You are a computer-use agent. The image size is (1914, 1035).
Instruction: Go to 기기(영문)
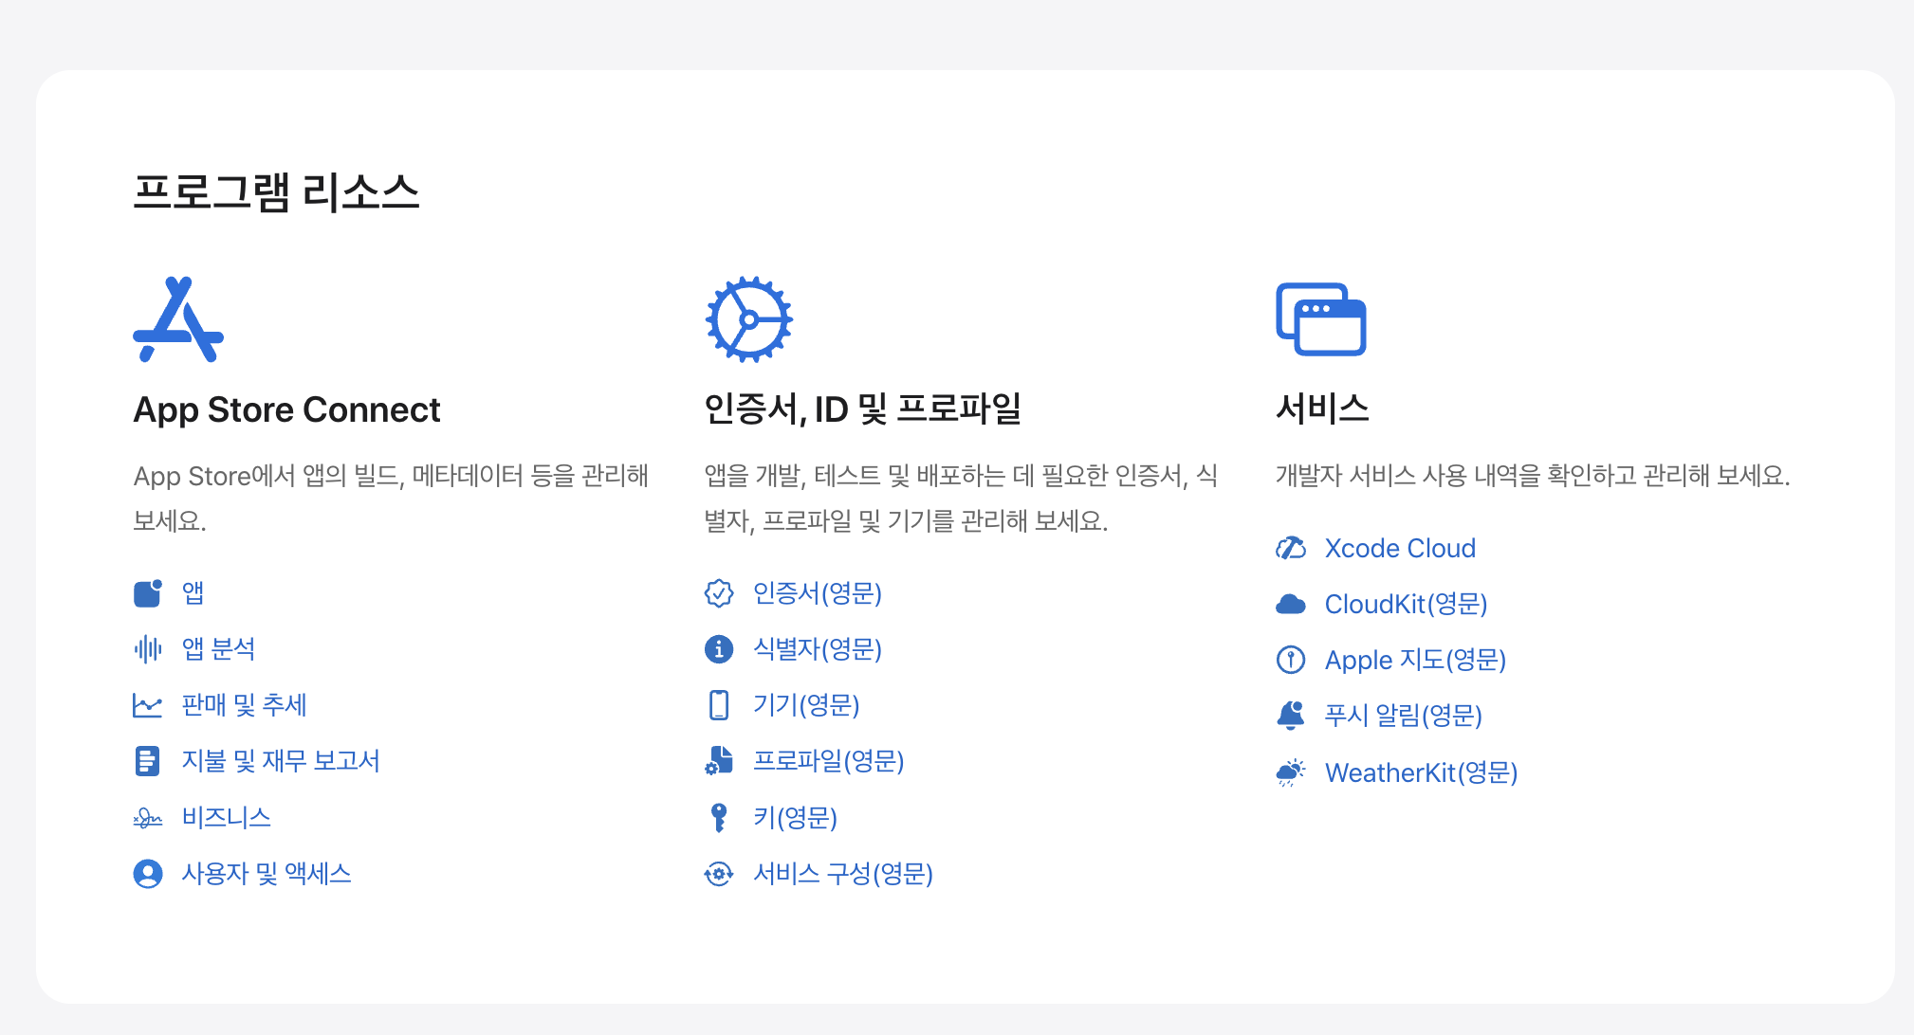point(806,705)
